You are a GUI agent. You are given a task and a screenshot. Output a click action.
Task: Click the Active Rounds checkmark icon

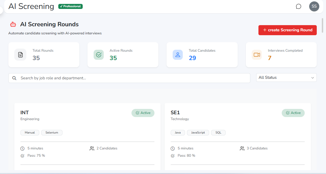pyautogui.click(x=98, y=54)
